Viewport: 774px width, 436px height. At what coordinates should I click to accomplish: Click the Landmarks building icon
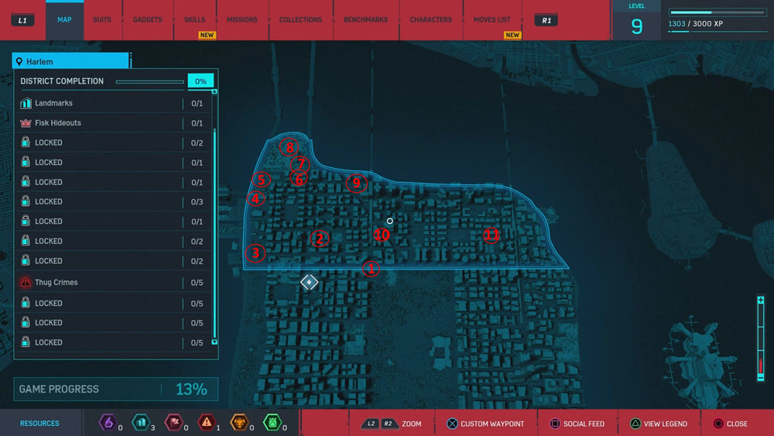[x=26, y=103]
